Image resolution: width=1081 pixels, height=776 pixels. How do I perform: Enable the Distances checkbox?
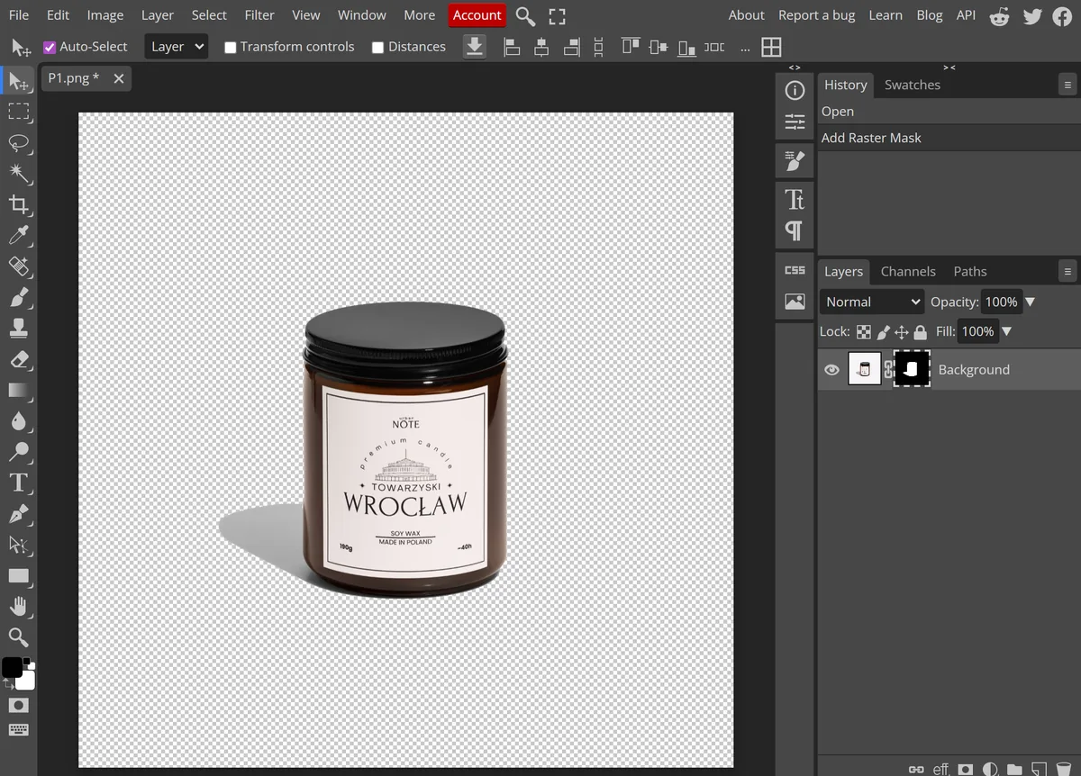(x=377, y=47)
